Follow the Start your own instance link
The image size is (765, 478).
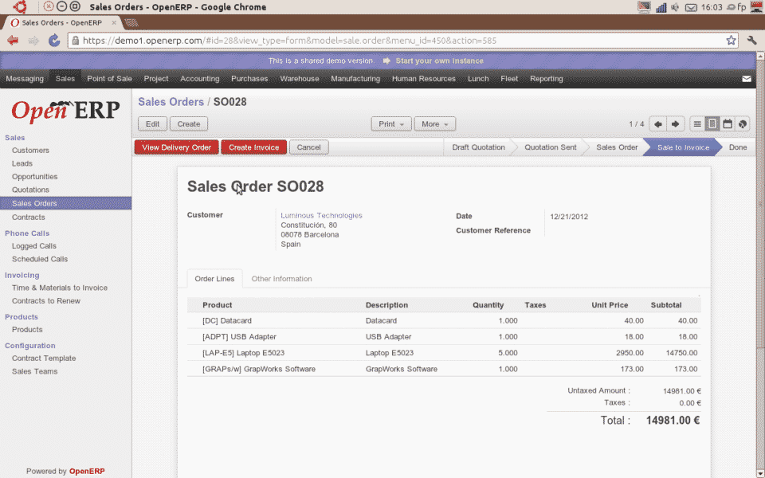point(439,61)
